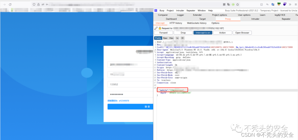
Task: Bookmark this page with the star icon
Action: [238, 4]
